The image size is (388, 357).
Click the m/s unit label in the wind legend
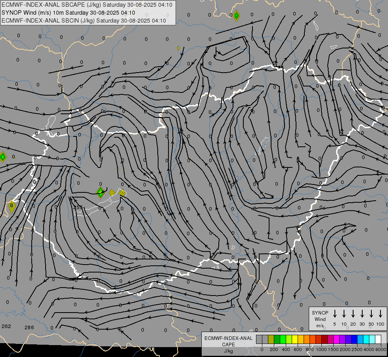tap(320, 326)
